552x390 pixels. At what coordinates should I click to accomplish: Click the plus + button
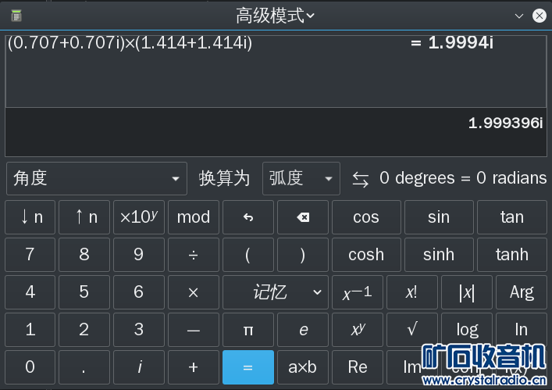coord(194,367)
